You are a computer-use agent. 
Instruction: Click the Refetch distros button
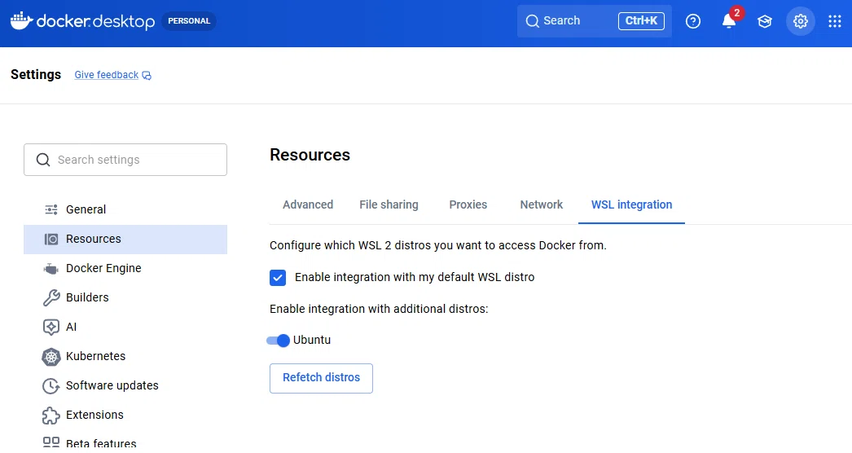coord(321,378)
